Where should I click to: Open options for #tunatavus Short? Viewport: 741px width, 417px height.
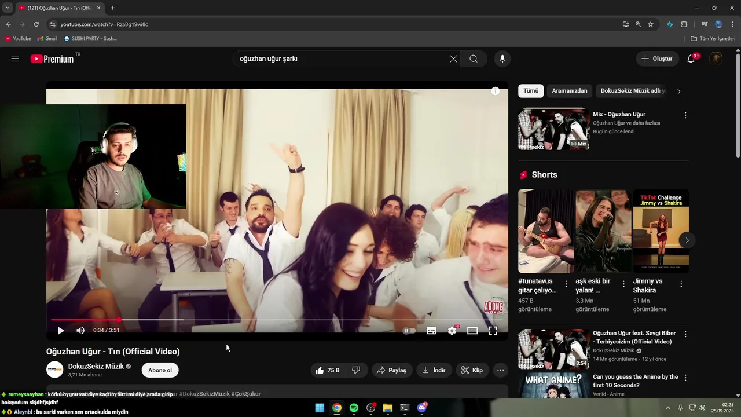[x=566, y=284]
